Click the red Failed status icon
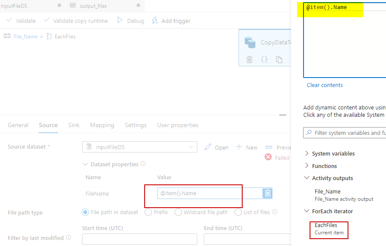This screenshot has height=246, width=386. tap(268, 157)
